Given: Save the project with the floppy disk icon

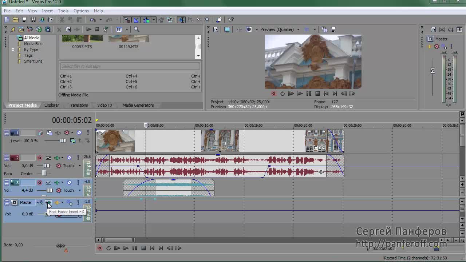Looking at the screenshot, I should (24, 20).
